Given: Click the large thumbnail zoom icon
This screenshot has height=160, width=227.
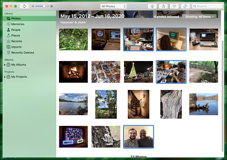Looking at the screenshot, I should 52,6.
